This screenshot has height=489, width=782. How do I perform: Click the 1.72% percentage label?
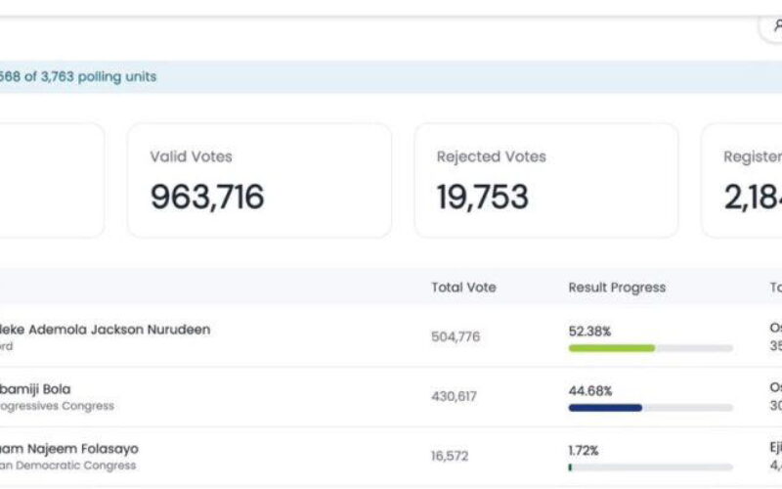point(584,451)
